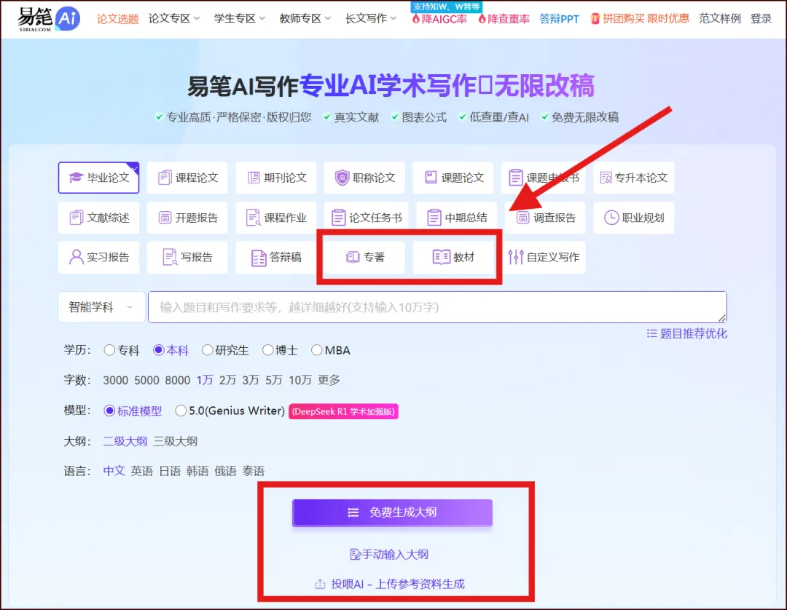Choose the 职业规划 clock icon
The width and height of the screenshot is (787, 610).
coord(611,218)
